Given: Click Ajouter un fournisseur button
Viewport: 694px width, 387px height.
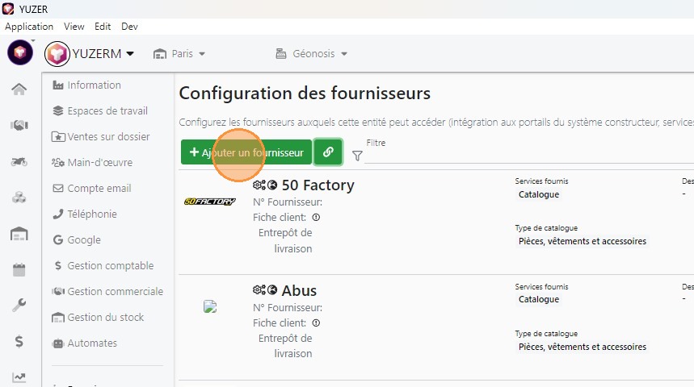Looking at the screenshot, I should [246, 152].
